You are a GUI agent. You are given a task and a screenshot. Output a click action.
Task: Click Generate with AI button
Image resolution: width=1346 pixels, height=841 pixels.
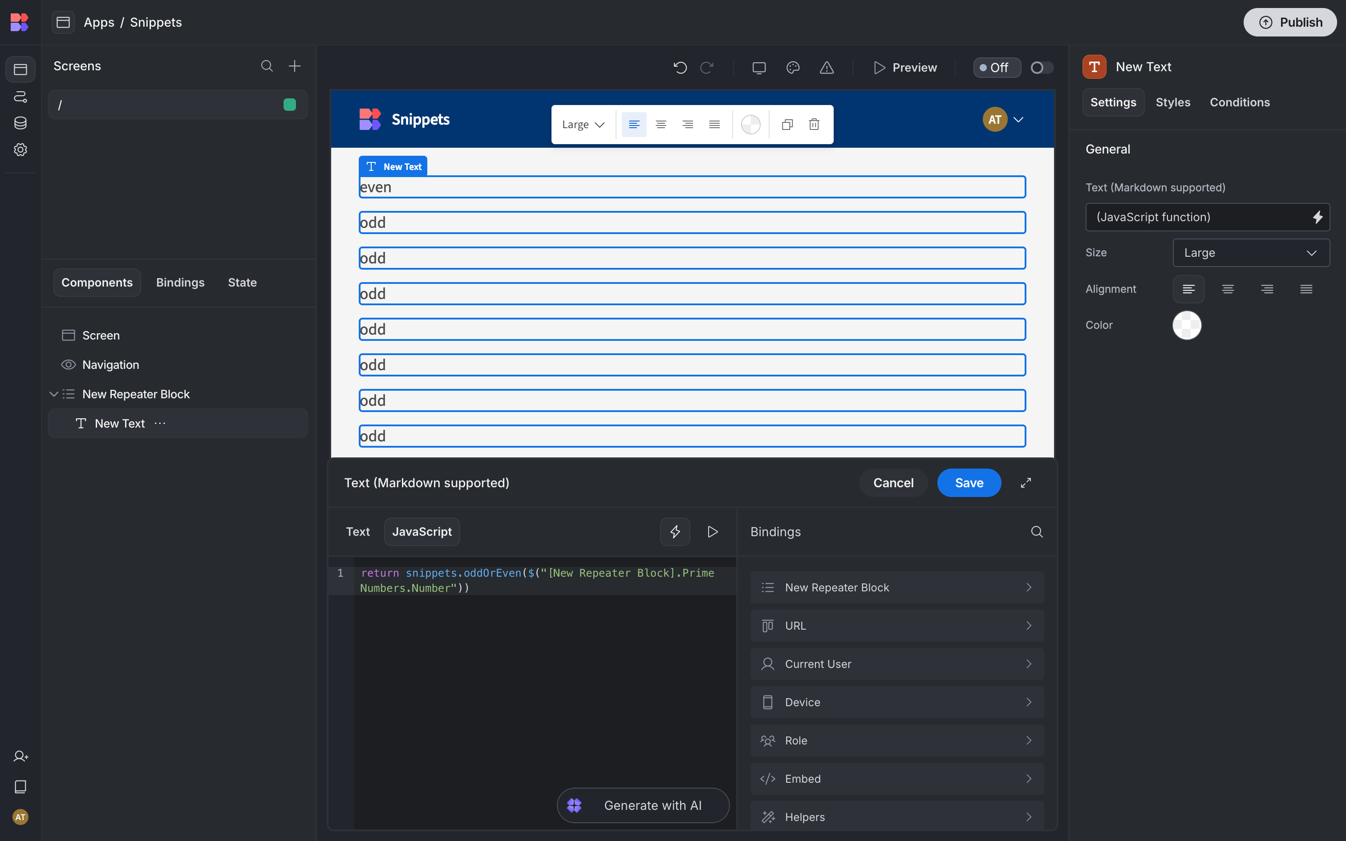643,805
